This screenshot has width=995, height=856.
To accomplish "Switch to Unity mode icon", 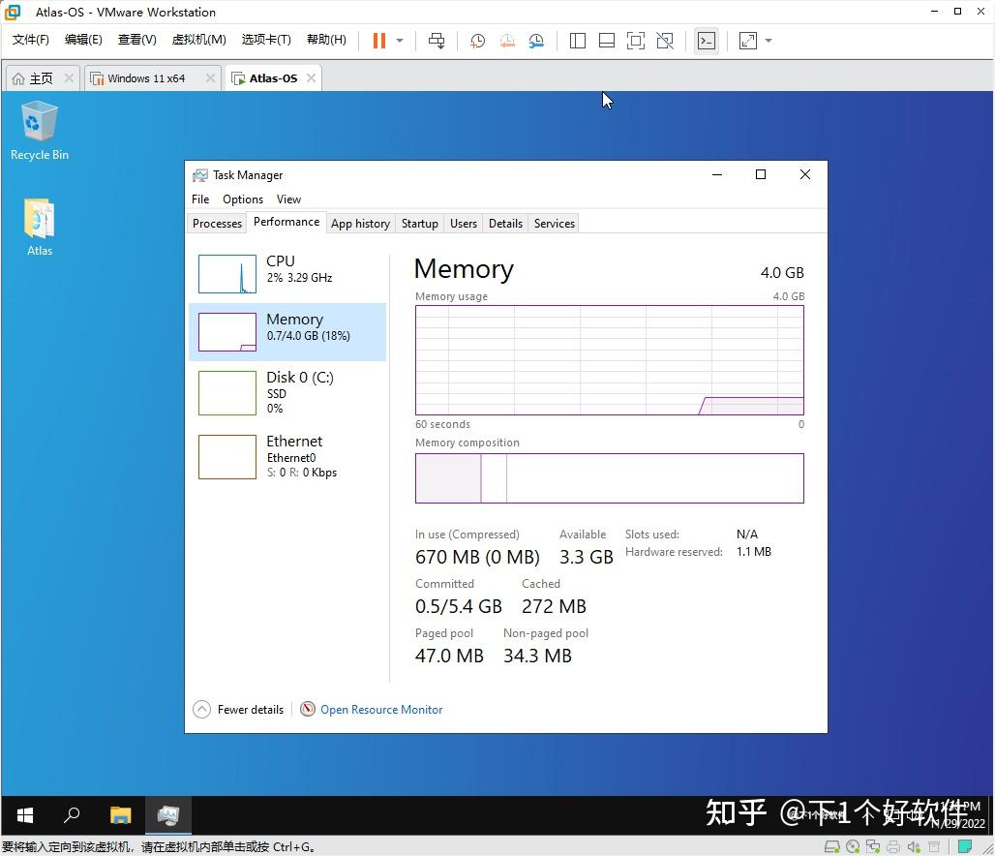I will pyautogui.click(x=665, y=41).
